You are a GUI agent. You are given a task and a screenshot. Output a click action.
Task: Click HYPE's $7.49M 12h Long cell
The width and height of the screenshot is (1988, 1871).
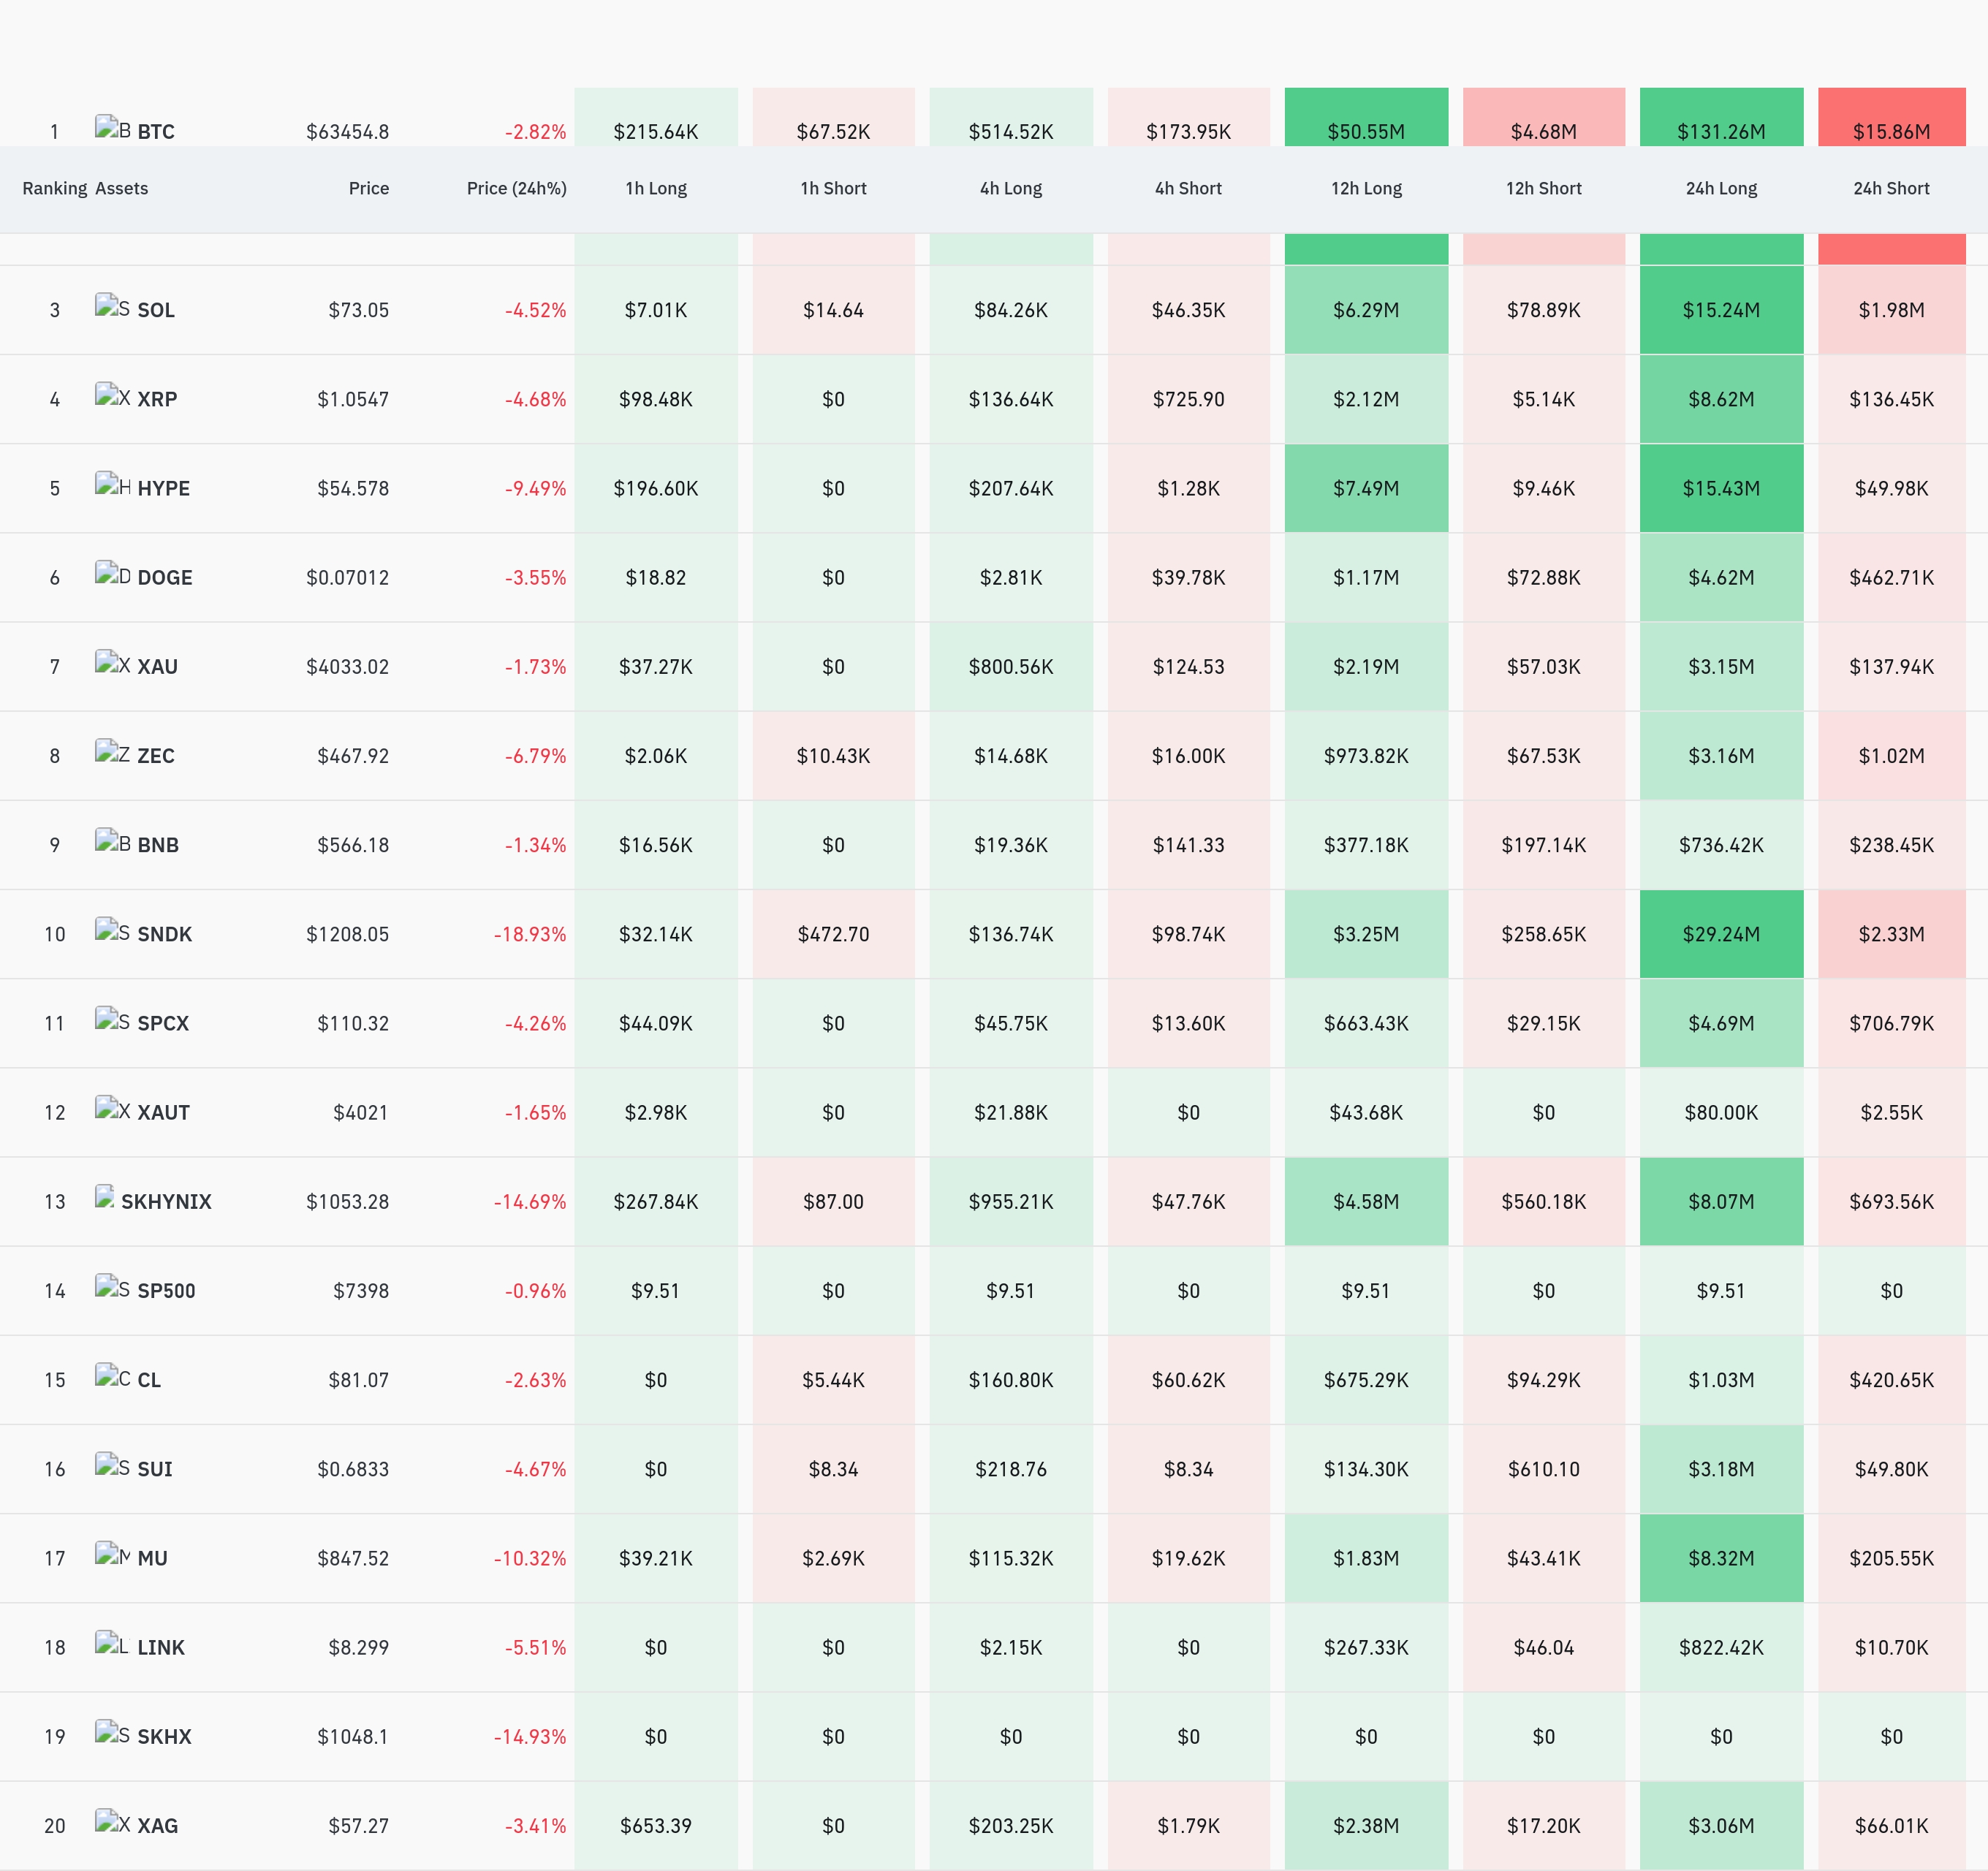1366,488
